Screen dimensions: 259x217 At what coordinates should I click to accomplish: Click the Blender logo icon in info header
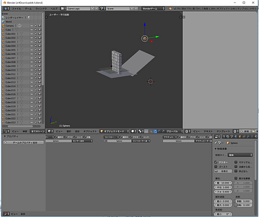click(x=170, y=8)
